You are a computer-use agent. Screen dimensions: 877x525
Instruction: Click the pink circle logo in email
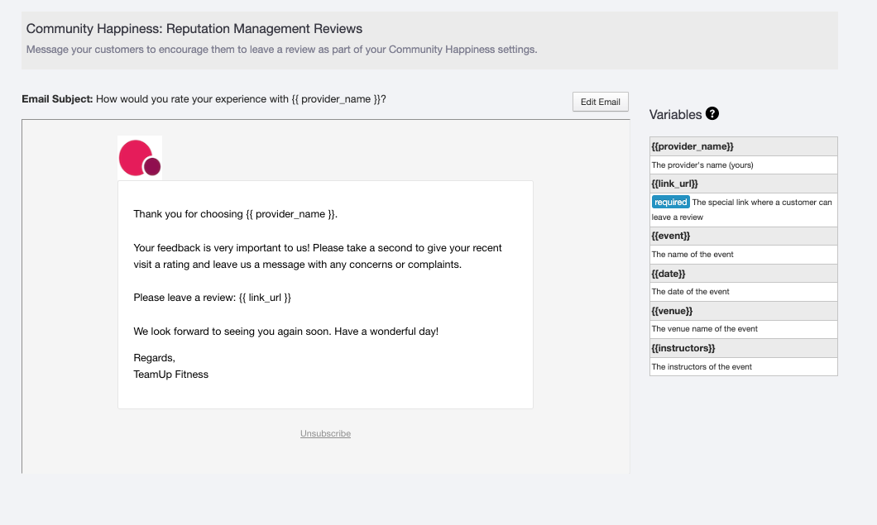pos(139,157)
